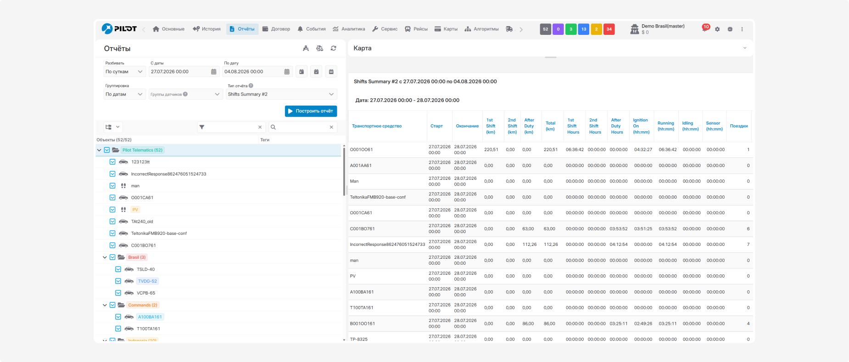This screenshot has height=362, width=849.
Task: Click the refresh icon in Отчёты header
Action: pyautogui.click(x=334, y=48)
